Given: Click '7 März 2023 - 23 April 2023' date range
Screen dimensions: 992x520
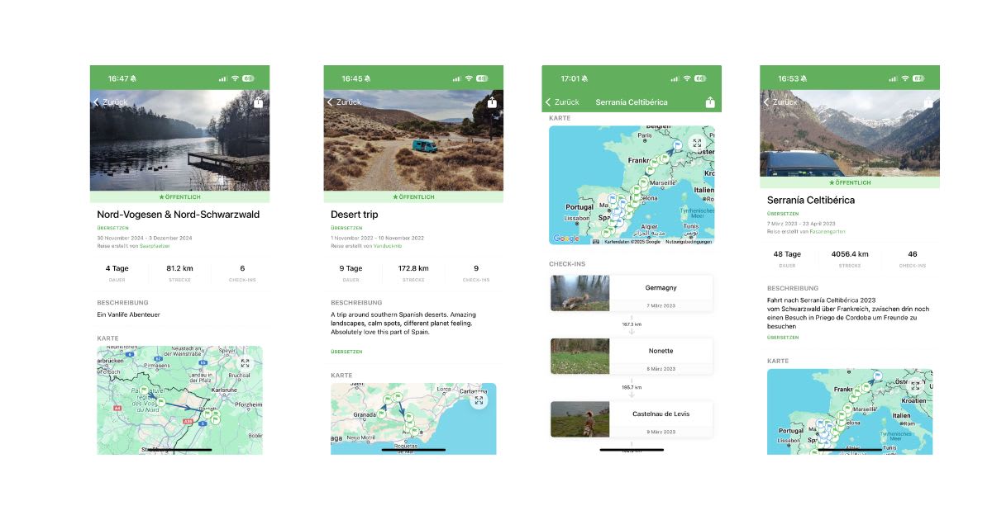Looking at the screenshot, I should tap(802, 224).
